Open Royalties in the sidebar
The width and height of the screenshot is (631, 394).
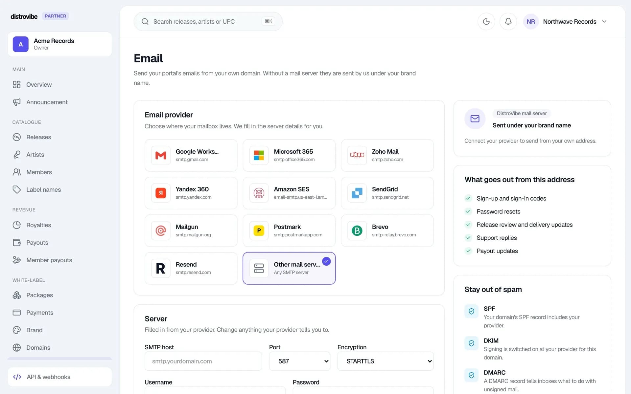click(x=60, y=225)
